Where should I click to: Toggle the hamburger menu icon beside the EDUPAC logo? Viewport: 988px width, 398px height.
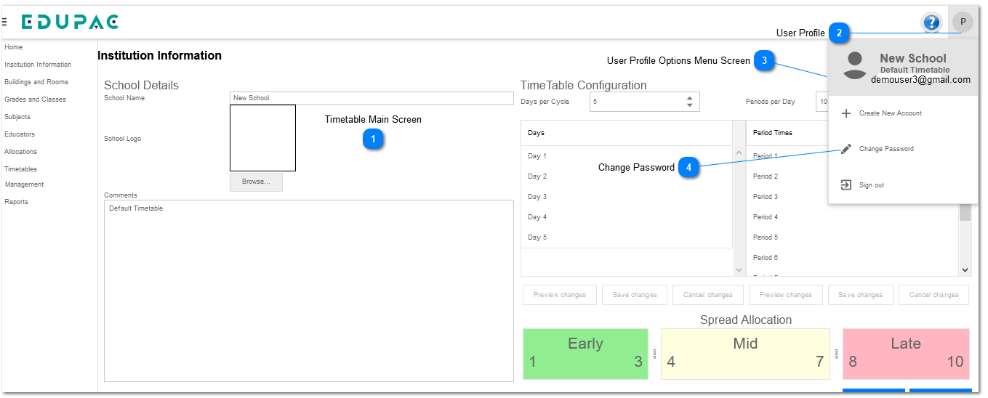(x=4, y=23)
